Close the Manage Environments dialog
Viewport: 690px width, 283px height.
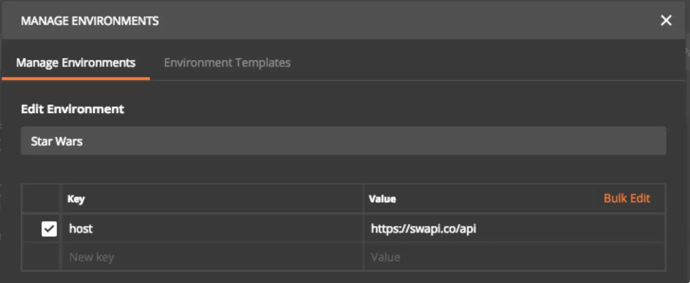(x=666, y=20)
